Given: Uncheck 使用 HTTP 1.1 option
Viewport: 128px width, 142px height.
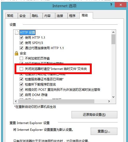Looking at the screenshot, I should coord(22,38).
